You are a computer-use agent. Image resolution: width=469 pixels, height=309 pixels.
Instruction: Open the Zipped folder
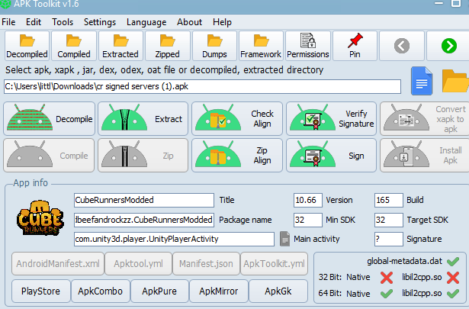click(168, 46)
